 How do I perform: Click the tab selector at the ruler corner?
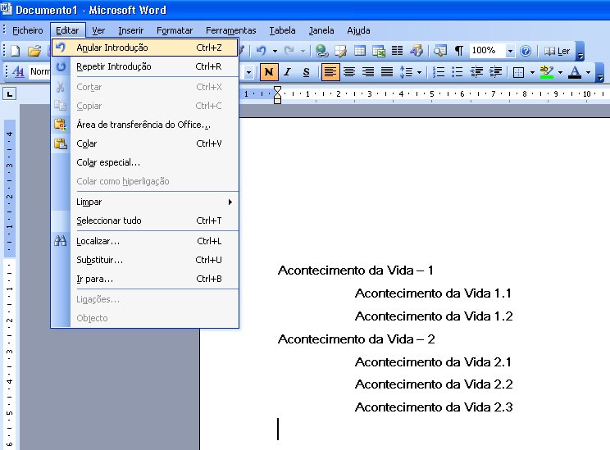tap(10, 93)
